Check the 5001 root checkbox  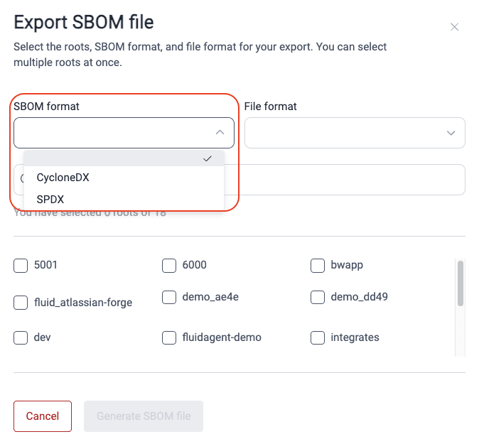point(21,266)
